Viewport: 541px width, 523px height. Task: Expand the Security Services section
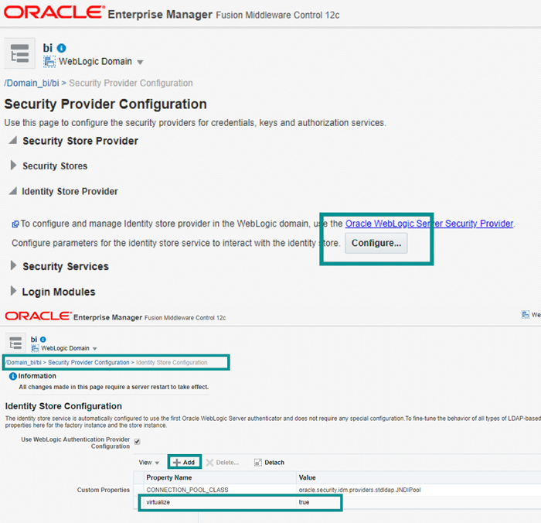coord(13,265)
